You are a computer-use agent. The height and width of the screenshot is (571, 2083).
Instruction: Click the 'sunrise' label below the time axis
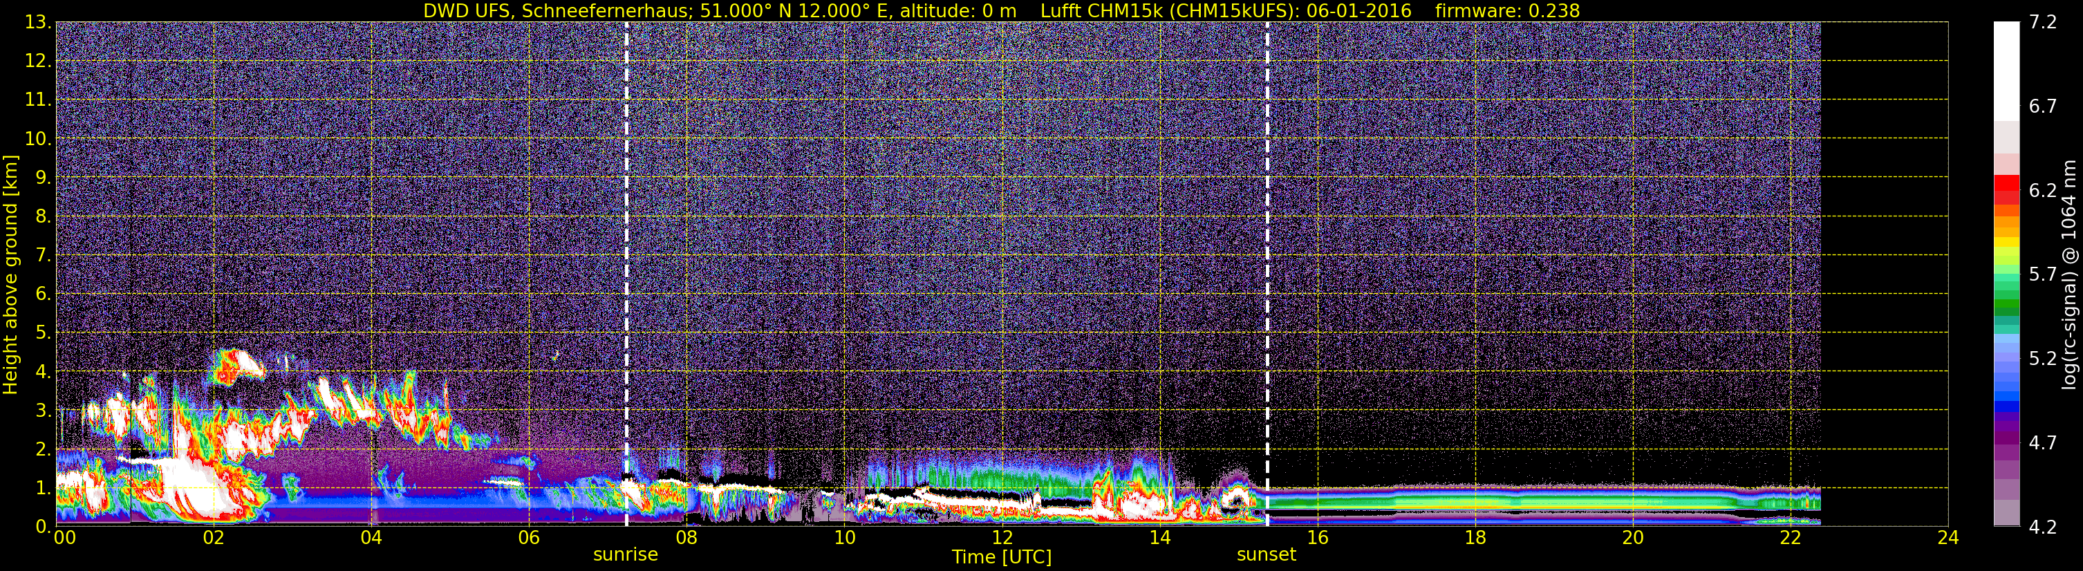[x=626, y=555]
